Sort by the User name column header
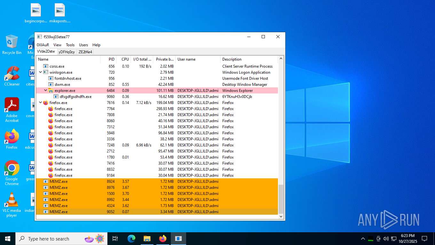This screenshot has width=435, height=245. 198,59
